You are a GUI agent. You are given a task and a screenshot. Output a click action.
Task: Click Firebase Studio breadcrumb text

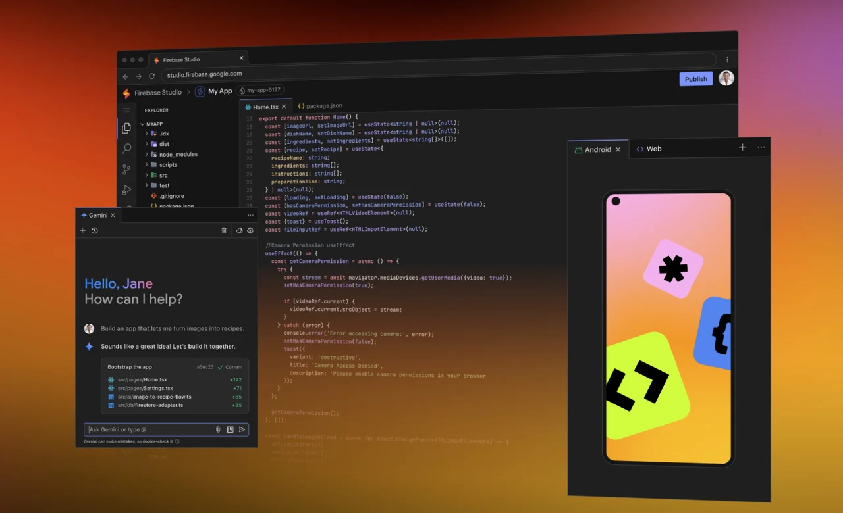coord(157,93)
